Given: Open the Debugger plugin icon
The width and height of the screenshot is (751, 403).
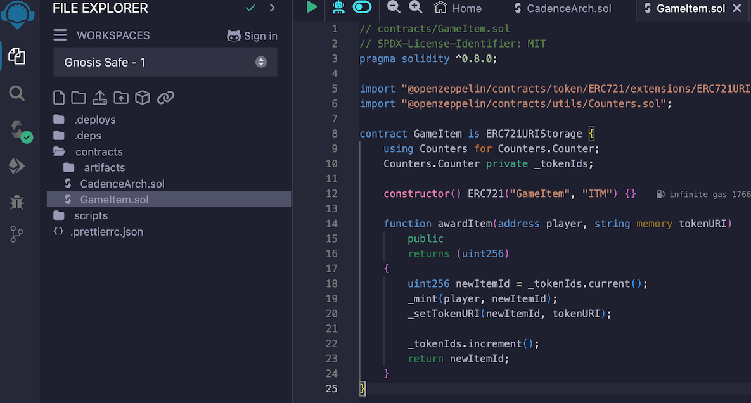Looking at the screenshot, I should 17,202.
